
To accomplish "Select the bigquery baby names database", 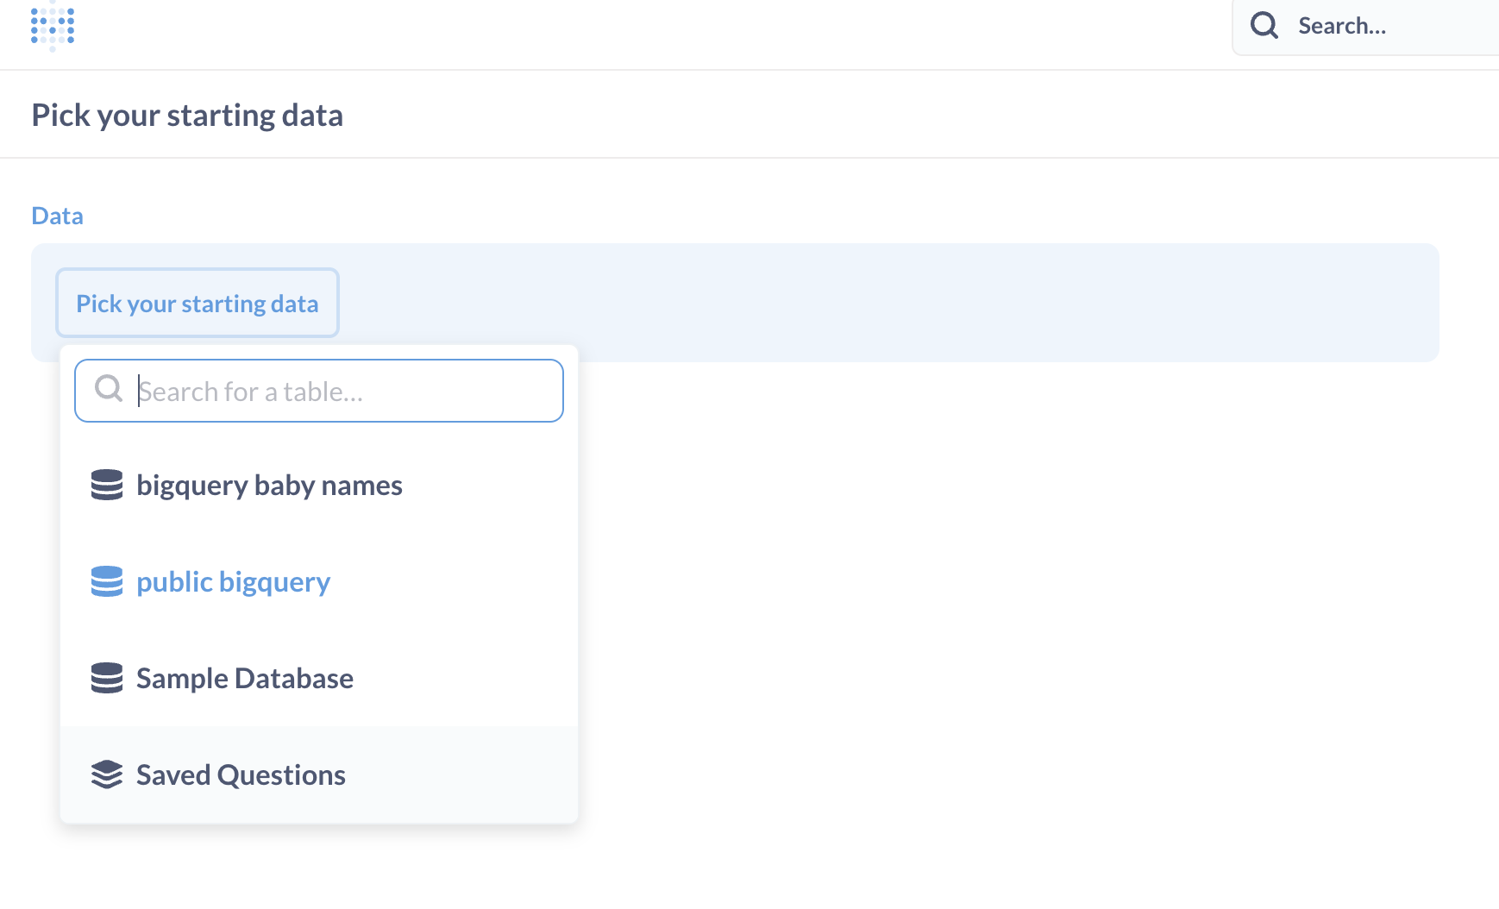I will coord(268,485).
